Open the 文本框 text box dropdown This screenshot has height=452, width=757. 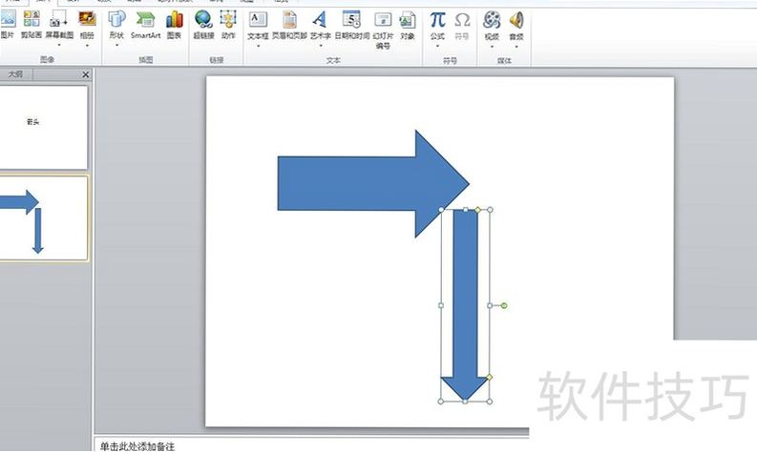(x=258, y=46)
